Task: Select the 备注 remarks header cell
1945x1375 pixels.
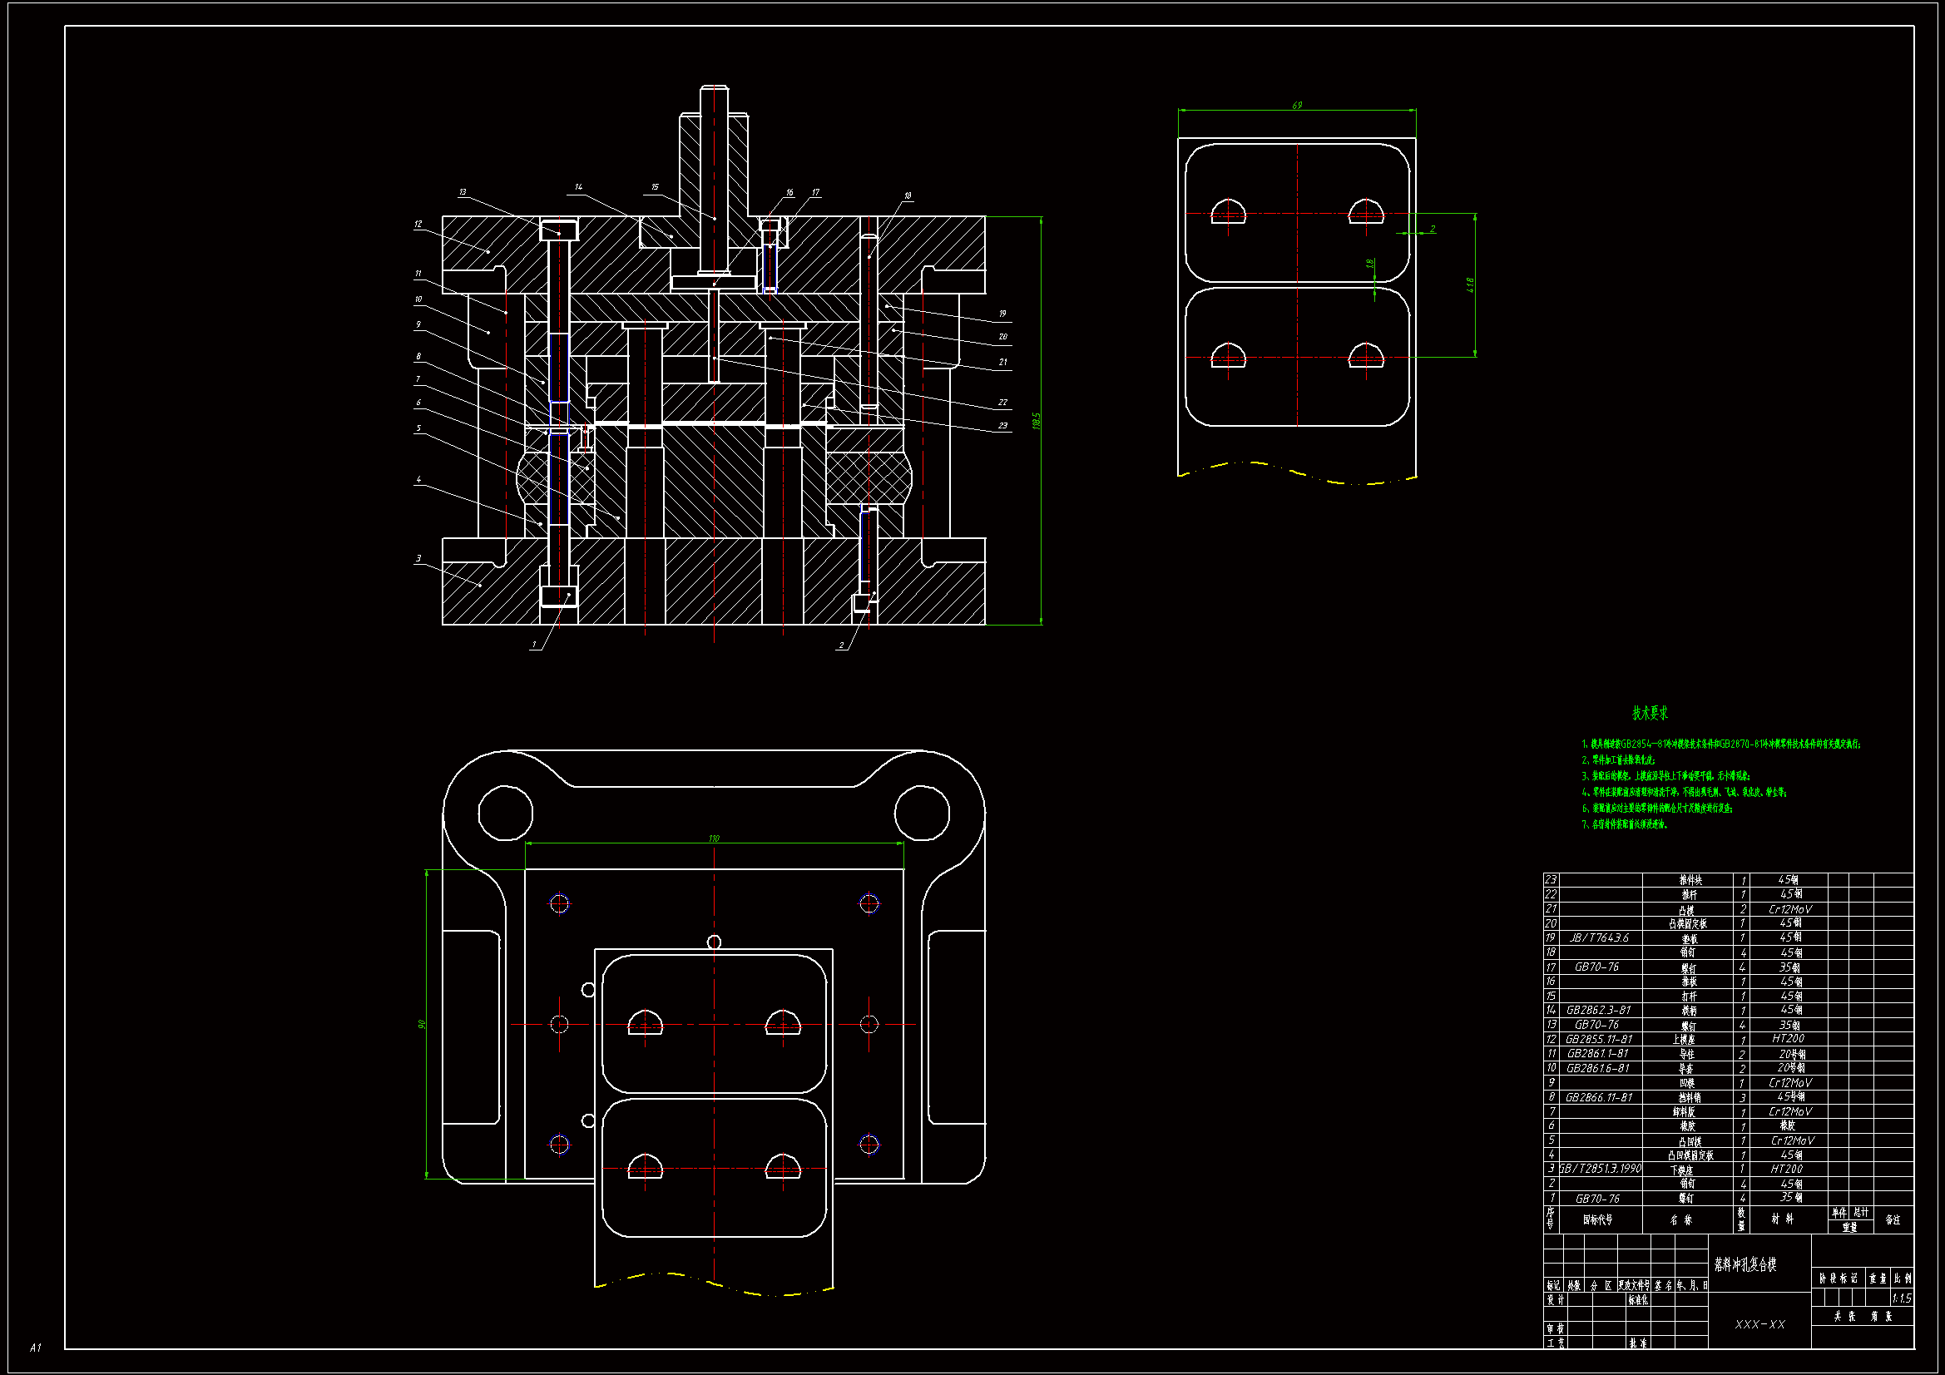Action: pyautogui.click(x=1893, y=1220)
